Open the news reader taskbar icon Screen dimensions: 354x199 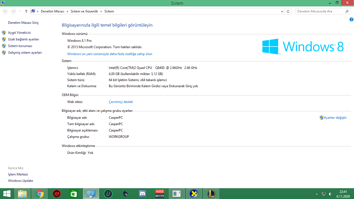click(177, 194)
